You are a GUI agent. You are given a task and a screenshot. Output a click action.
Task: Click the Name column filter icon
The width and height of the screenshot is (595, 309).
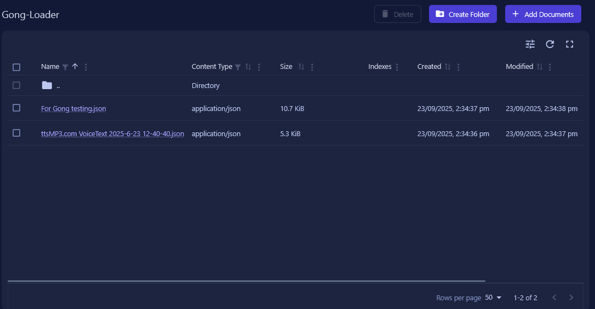65,67
